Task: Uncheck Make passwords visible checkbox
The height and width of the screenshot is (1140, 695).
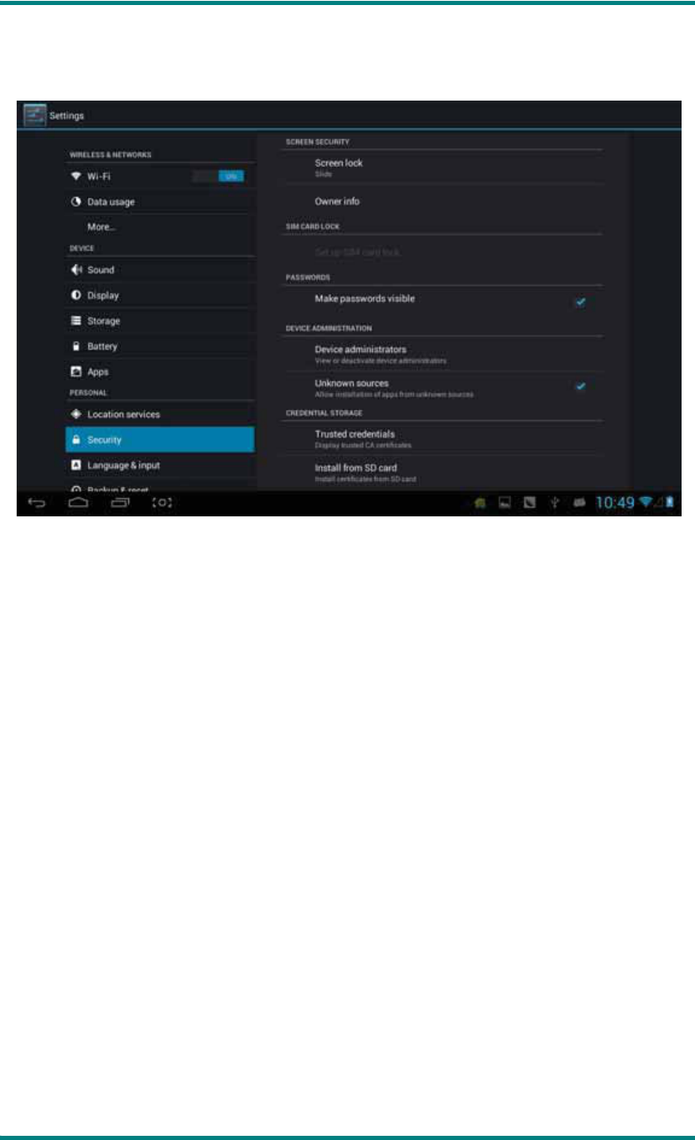Action: tap(580, 302)
